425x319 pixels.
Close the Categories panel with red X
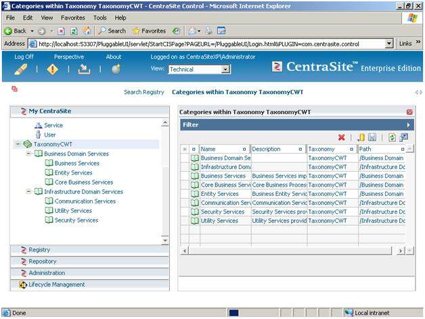409,112
